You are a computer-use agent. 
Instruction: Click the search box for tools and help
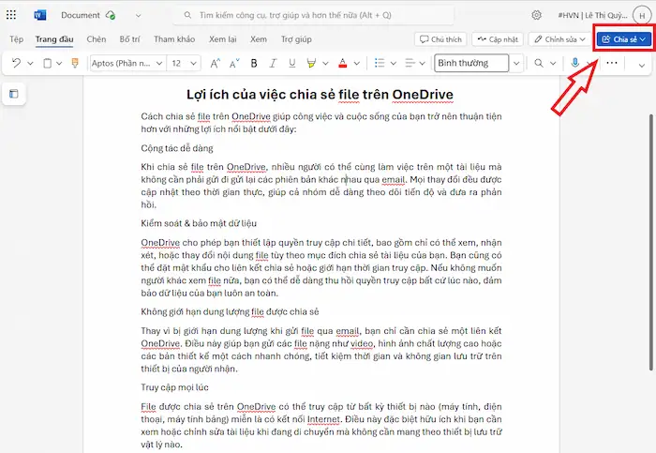(x=314, y=15)
